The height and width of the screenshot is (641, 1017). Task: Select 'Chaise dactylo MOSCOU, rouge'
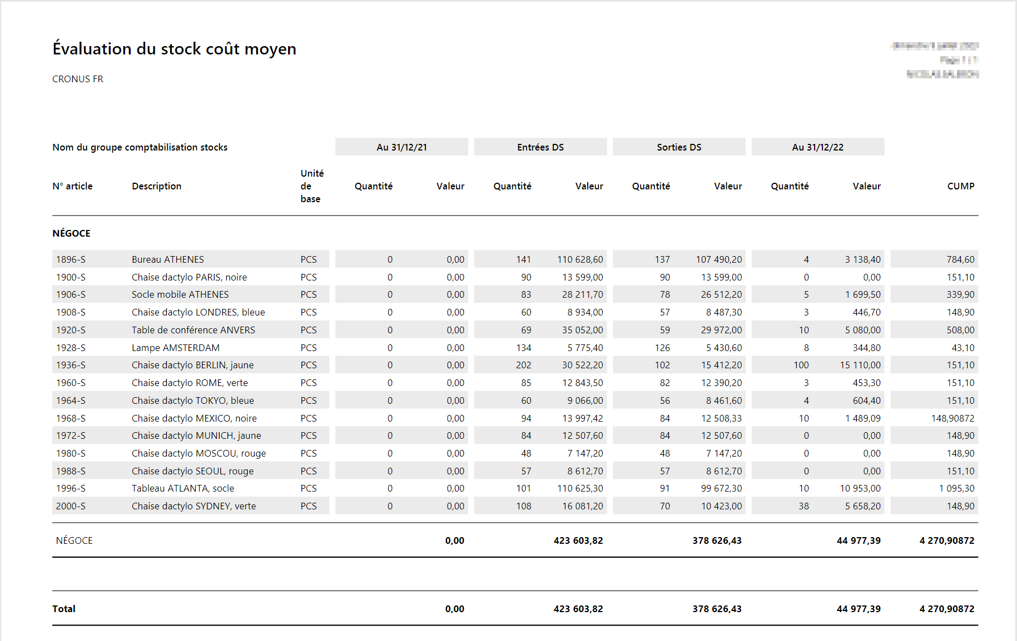click(x=199, y=453)
